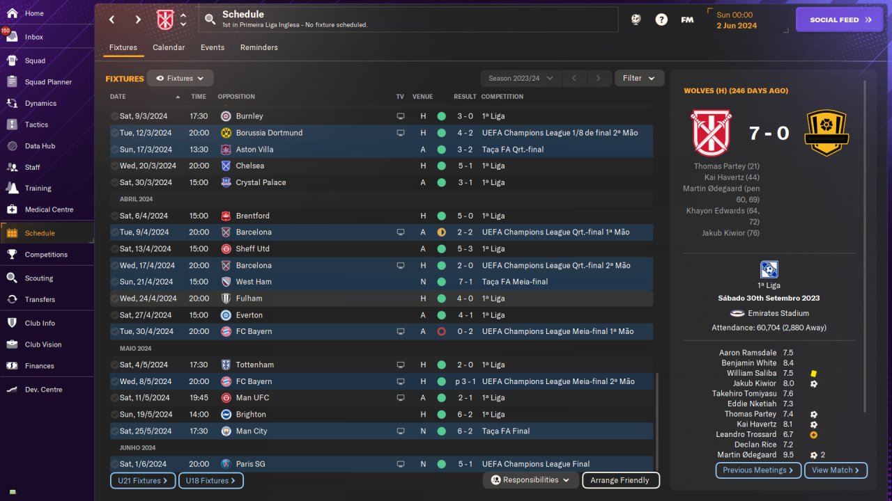Click the Paris SG club badge in fixtures
This screenshot has width=892, height=501.
(x=226, y=464)
